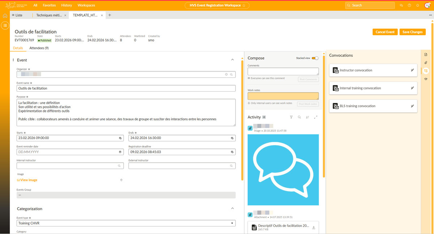Click the help question mark icon
This screenshot has height=234, width=434.
[x=409, y=5]
